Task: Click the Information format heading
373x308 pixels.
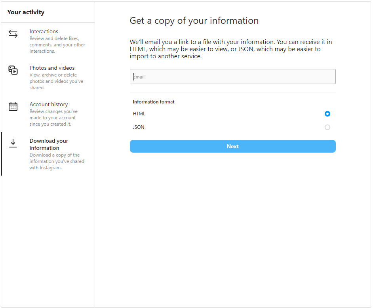Action: 154,102
